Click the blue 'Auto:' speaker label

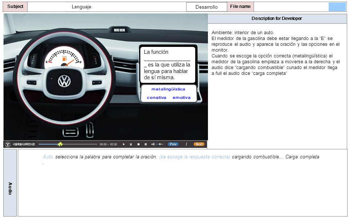(x=48, y=157)
